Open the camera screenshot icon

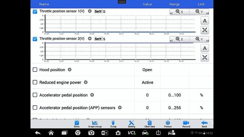coord(91,133)
